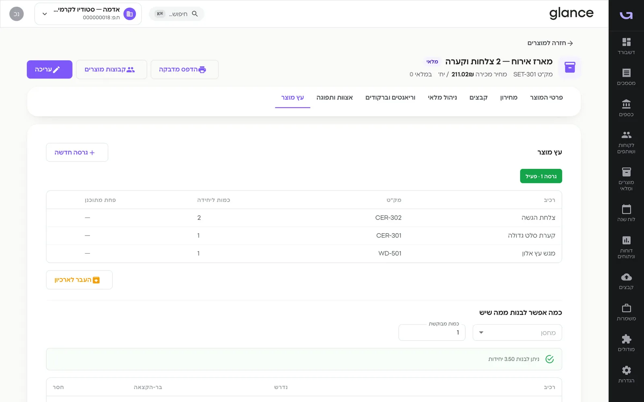Expand the company selector אדמה סטודיו
Image resolution: width=644 pixels, height=402 pixels.
88,14
